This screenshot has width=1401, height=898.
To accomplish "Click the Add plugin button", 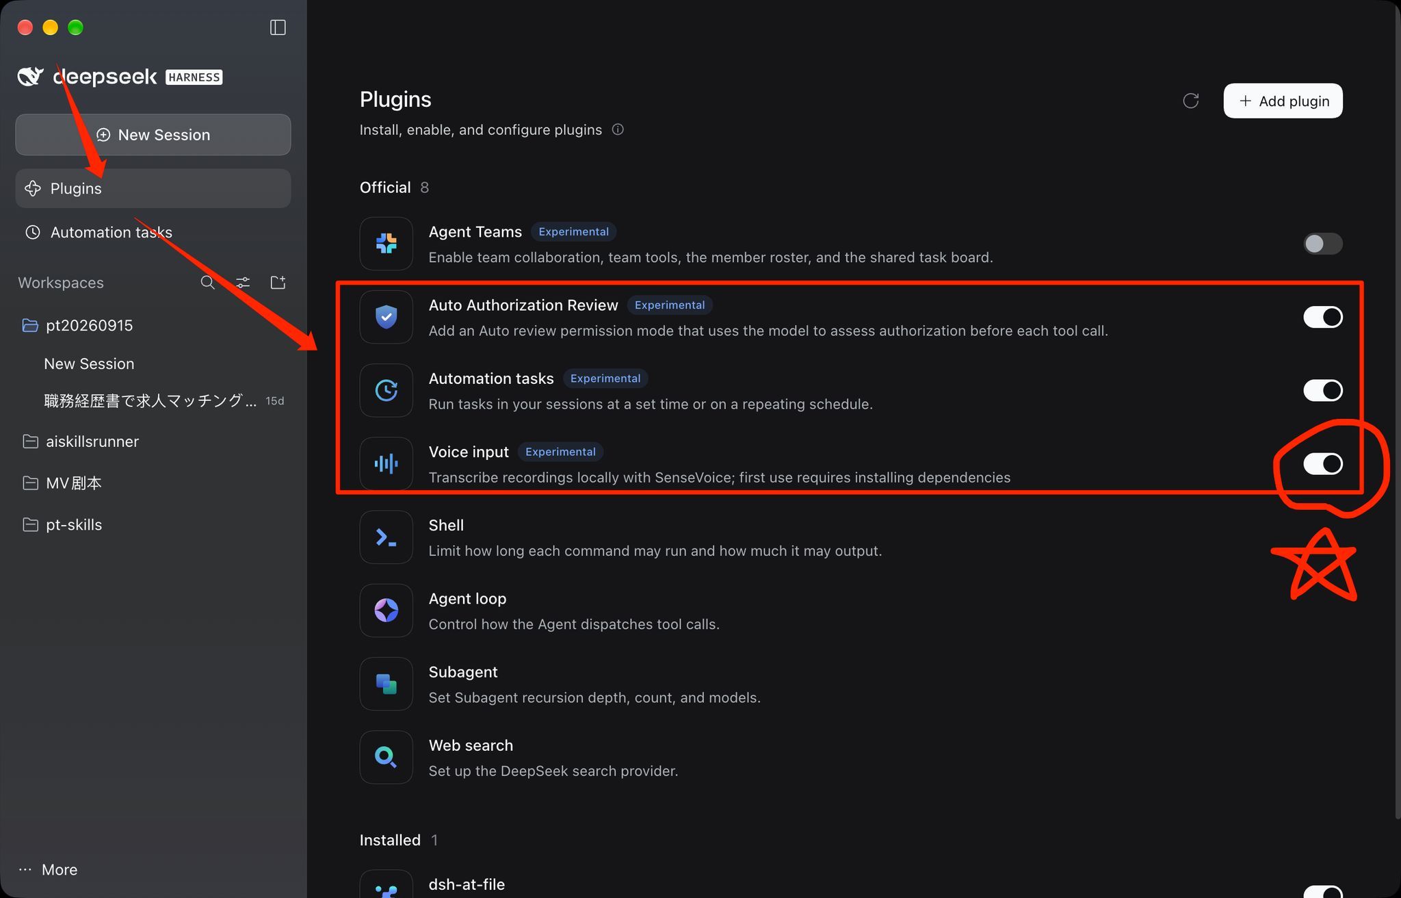I will [x=1283, y=101].
